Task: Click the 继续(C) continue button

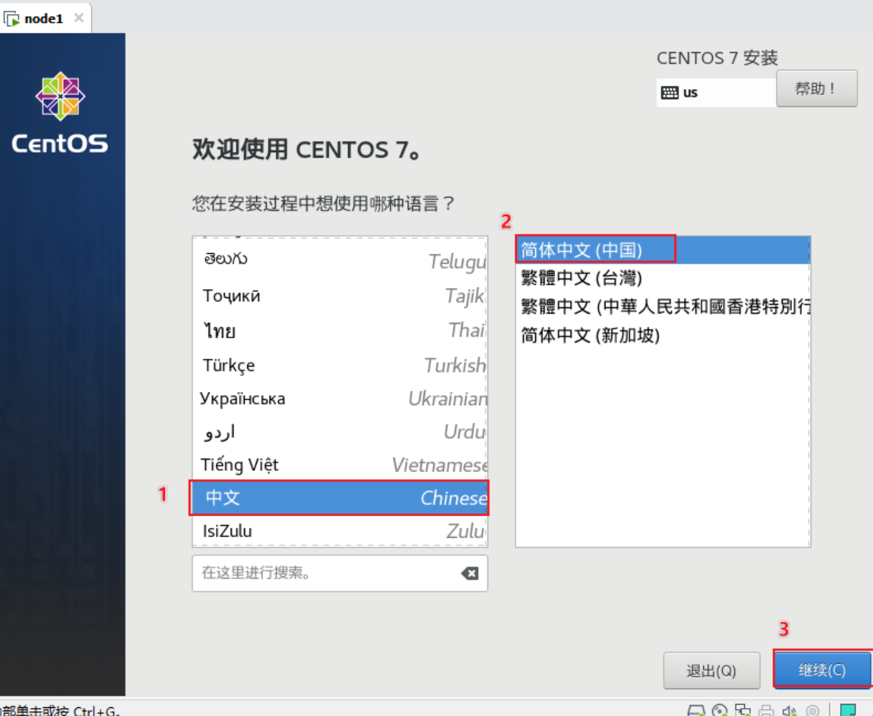Action: (822, 670)
